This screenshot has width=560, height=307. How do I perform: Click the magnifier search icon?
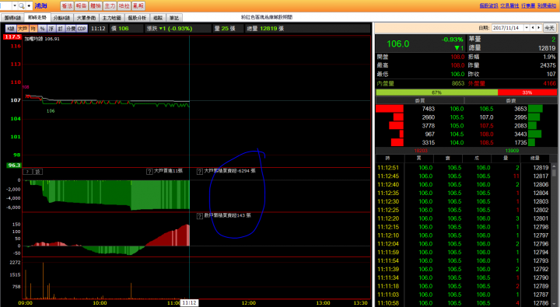(22, 5)
